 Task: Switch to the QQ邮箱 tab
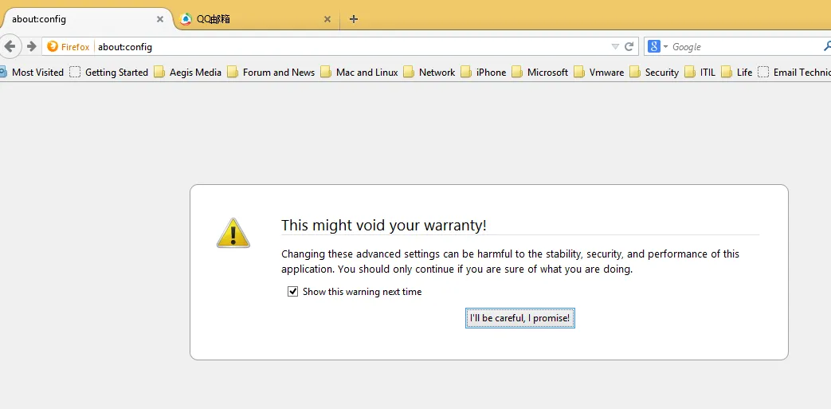click(257, 19)
